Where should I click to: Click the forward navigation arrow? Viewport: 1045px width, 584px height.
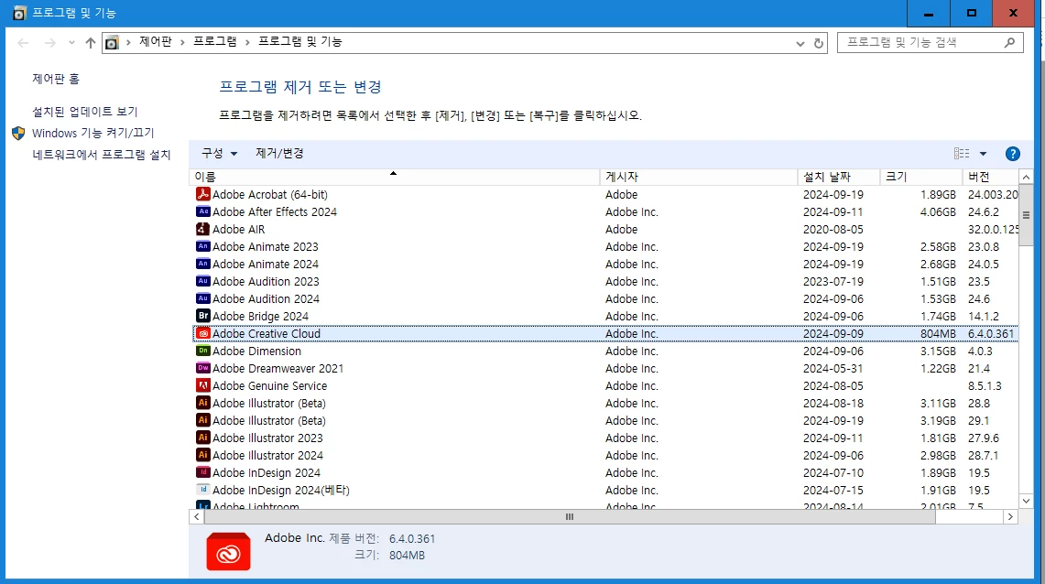(x=50, y=43)
